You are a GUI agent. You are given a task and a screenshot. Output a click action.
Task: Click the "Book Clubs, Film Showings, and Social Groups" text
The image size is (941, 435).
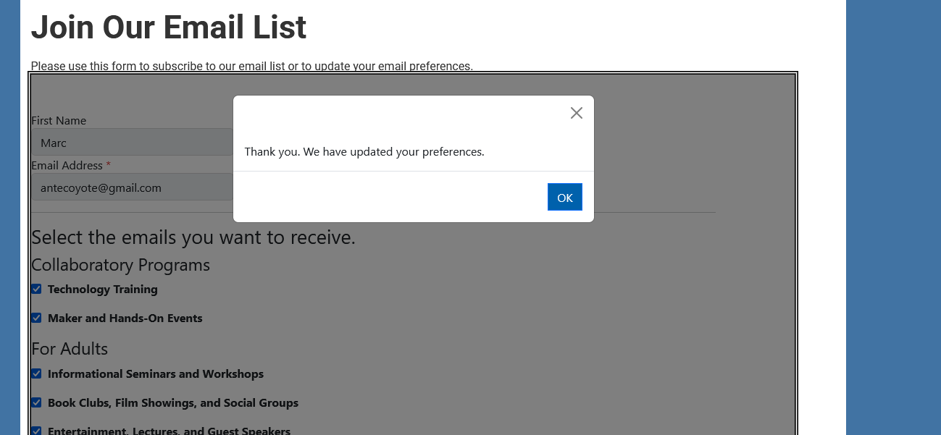(x=172, y=403)
